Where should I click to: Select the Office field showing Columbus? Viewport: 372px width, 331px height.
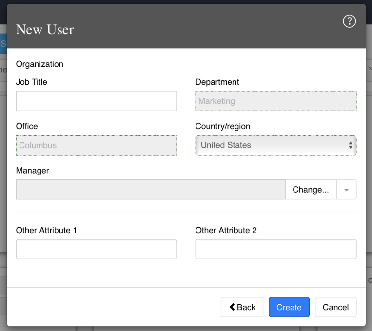tap(97, 145)
